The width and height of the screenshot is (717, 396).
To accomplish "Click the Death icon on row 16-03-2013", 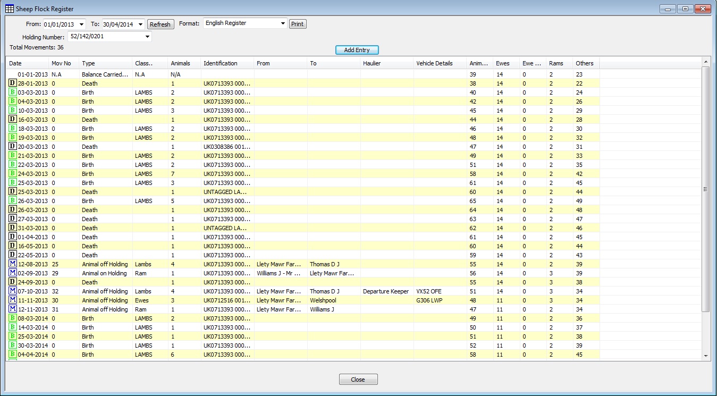I will click(13, 120).
